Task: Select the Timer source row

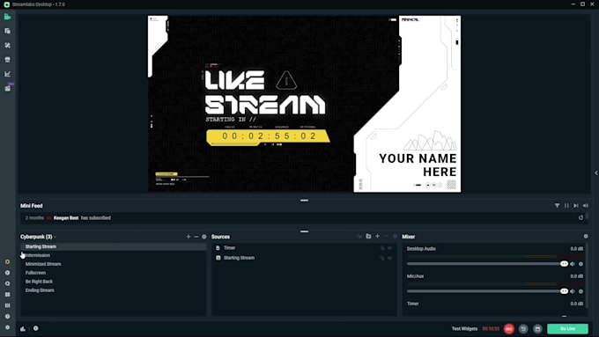Action: [304, 248]
